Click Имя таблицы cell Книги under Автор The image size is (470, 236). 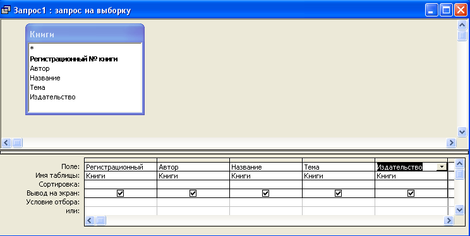(193, 176)
